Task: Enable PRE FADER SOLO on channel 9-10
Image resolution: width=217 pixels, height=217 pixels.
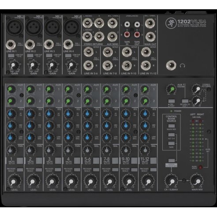Action: click(x=134, y=170)
